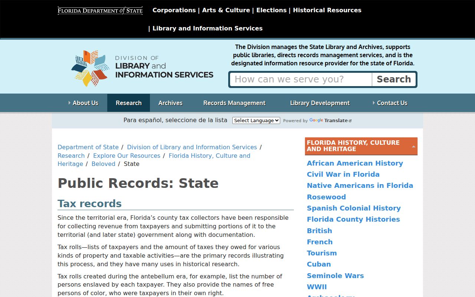Open the Archives navigation tab
The width and height of the screenshot is (475, 297).
[170, 103]
